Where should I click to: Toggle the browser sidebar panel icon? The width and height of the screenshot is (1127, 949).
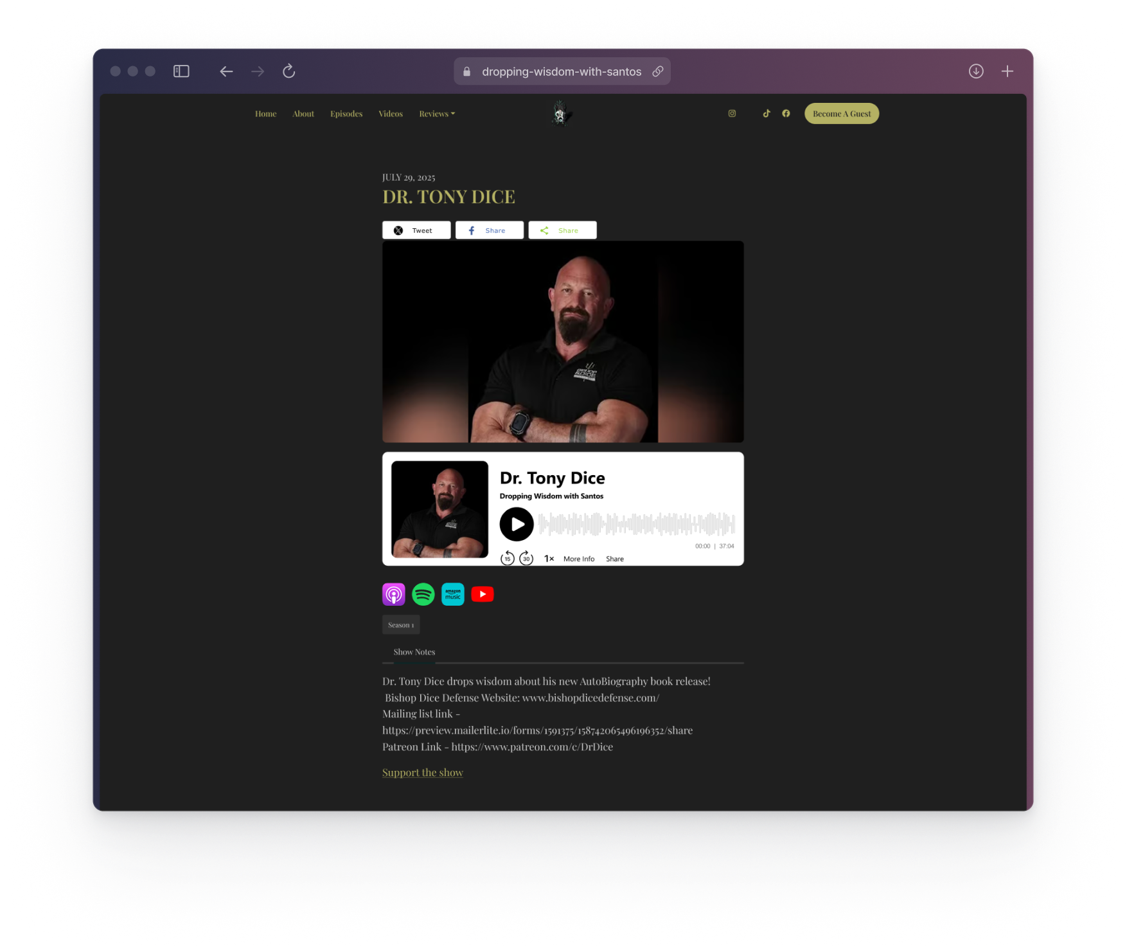tap(181, 71)
